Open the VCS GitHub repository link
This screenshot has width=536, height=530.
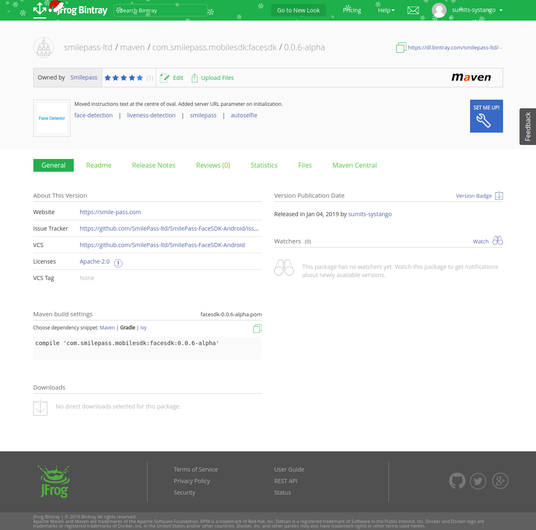tap(162, 245)
